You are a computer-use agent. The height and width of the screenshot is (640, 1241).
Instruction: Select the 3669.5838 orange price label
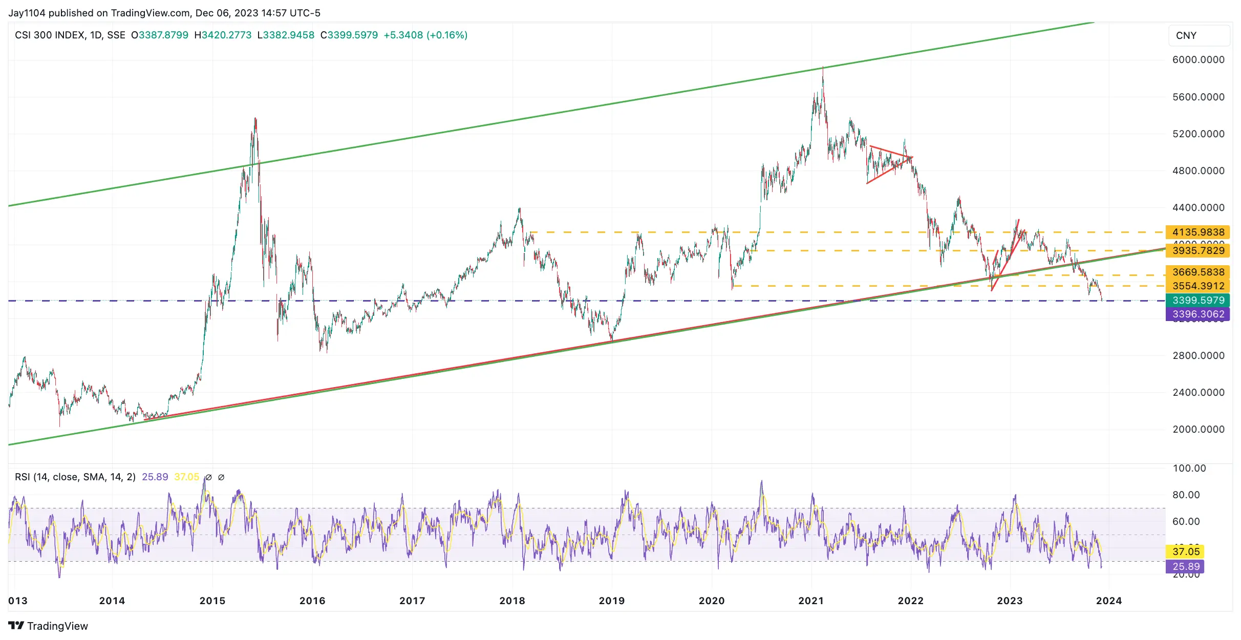coord(1198,272)
